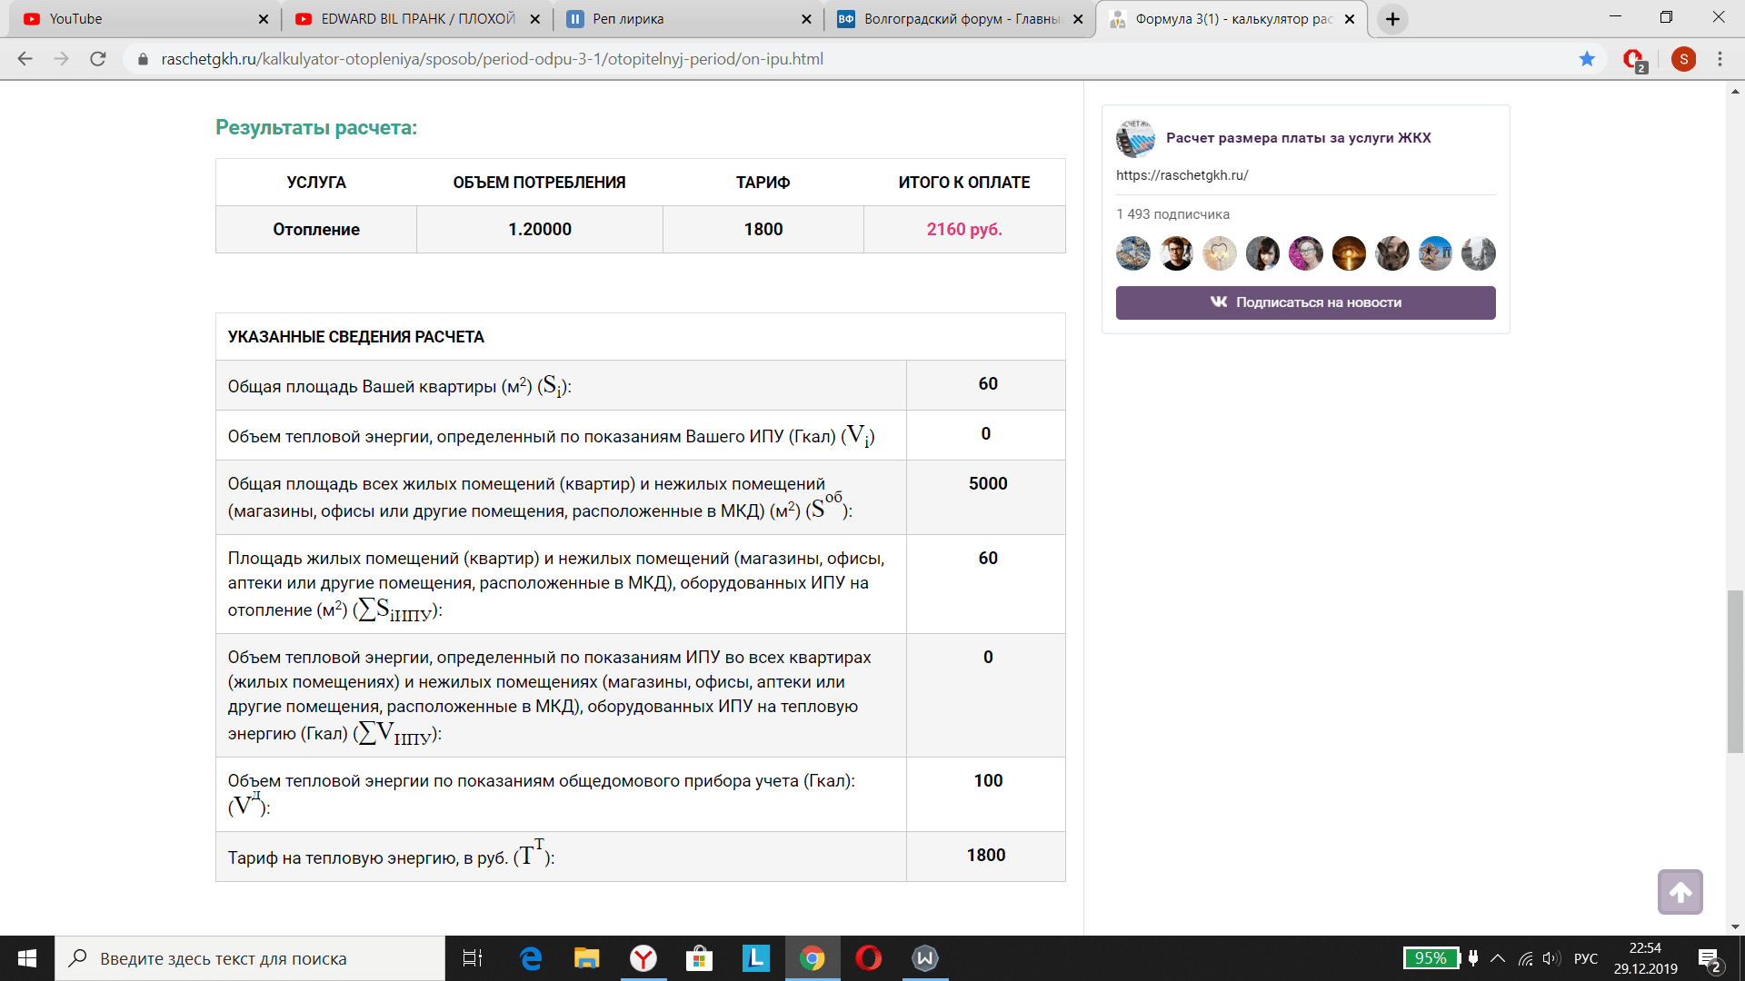Click the bookmark star icon in address bar
This screenshot has width=1745, height=981.
point(1587,59)
